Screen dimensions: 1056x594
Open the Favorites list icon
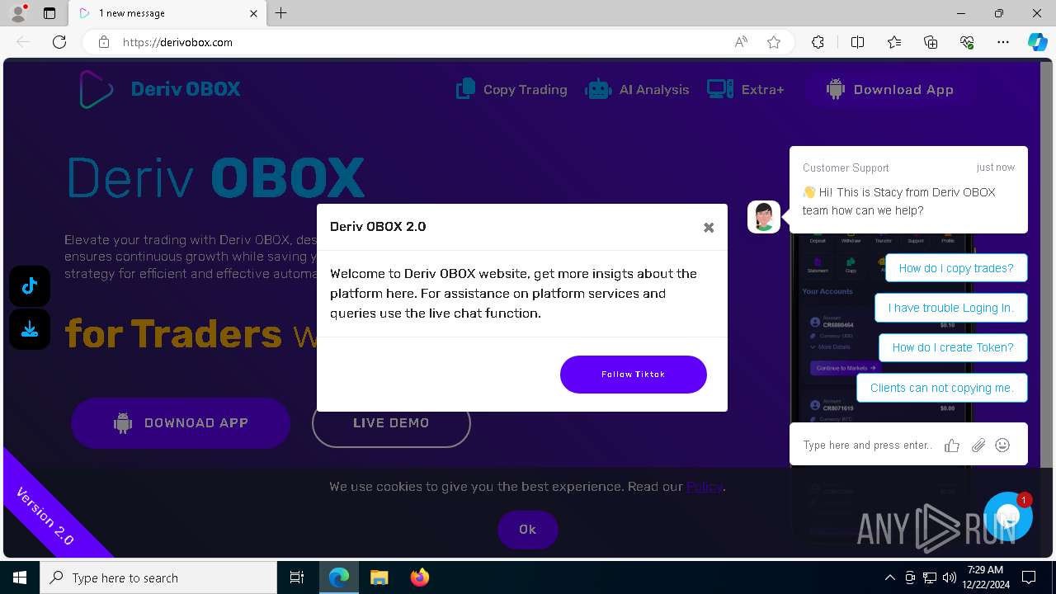[x=894, y=42]
